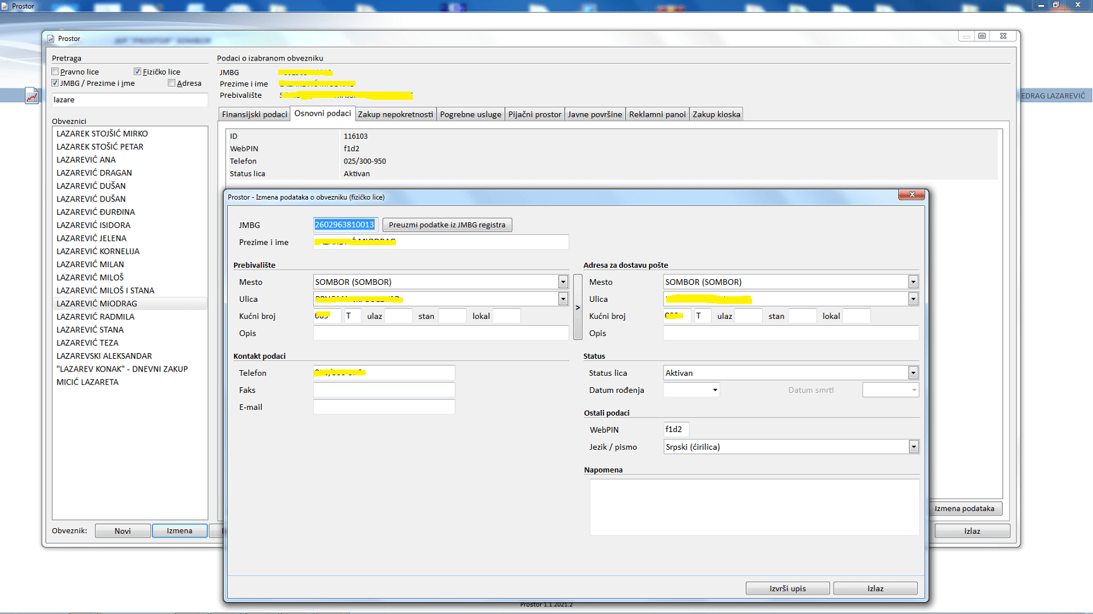Viewport: 1093px width, 614px height.
Task: Expand the Prebivalište Mesto dropdown
Action: (563, 282)
